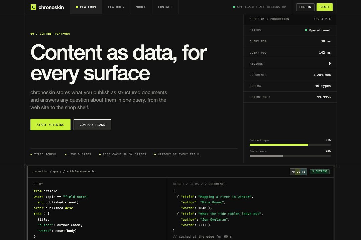This screenshot has height=240, width=361.
Task: Click the MK collaborator avatar
Action: 293,172
